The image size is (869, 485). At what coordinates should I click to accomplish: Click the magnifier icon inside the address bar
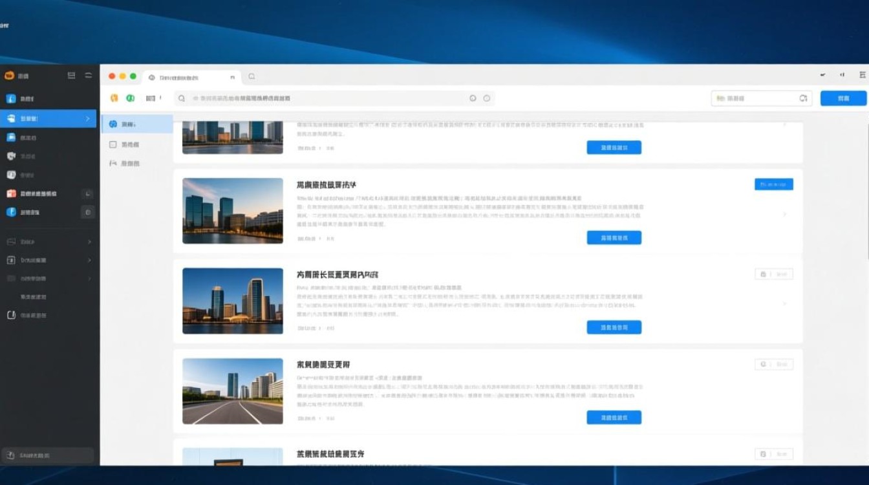click(x=181, y=98)
